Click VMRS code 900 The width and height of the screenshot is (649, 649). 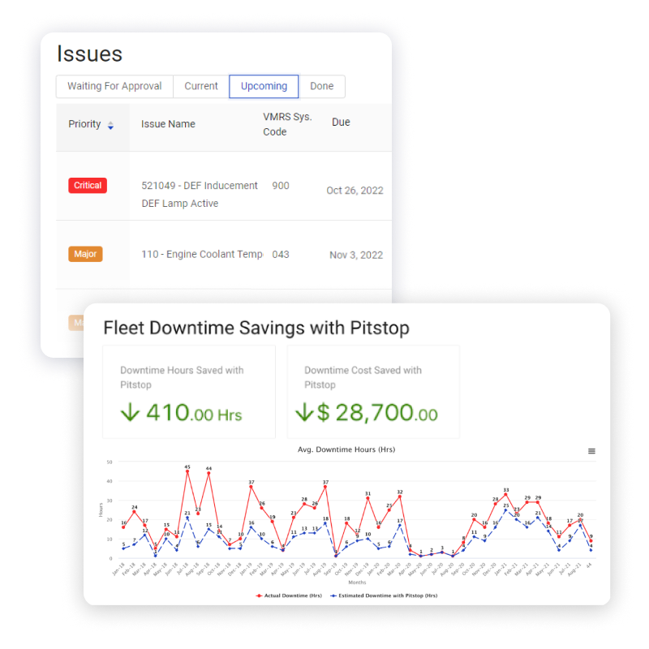pyautogui.click(x=281, y=186)
